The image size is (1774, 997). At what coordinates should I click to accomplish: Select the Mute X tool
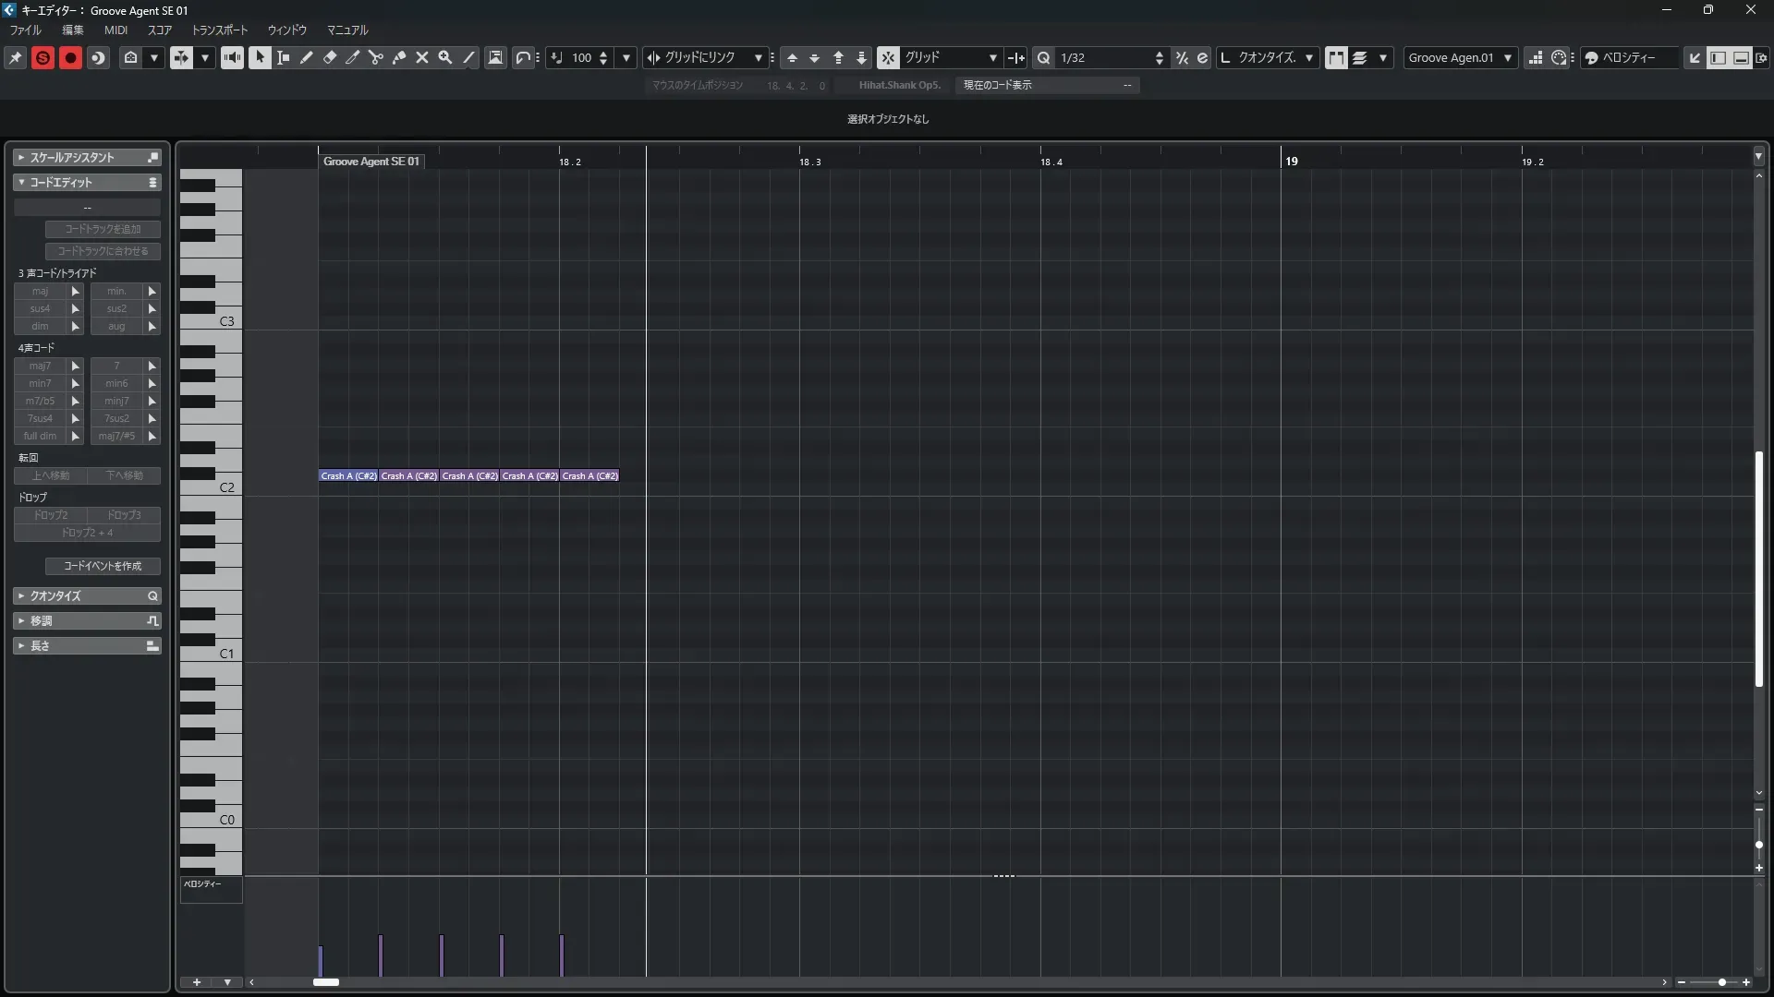422,57
